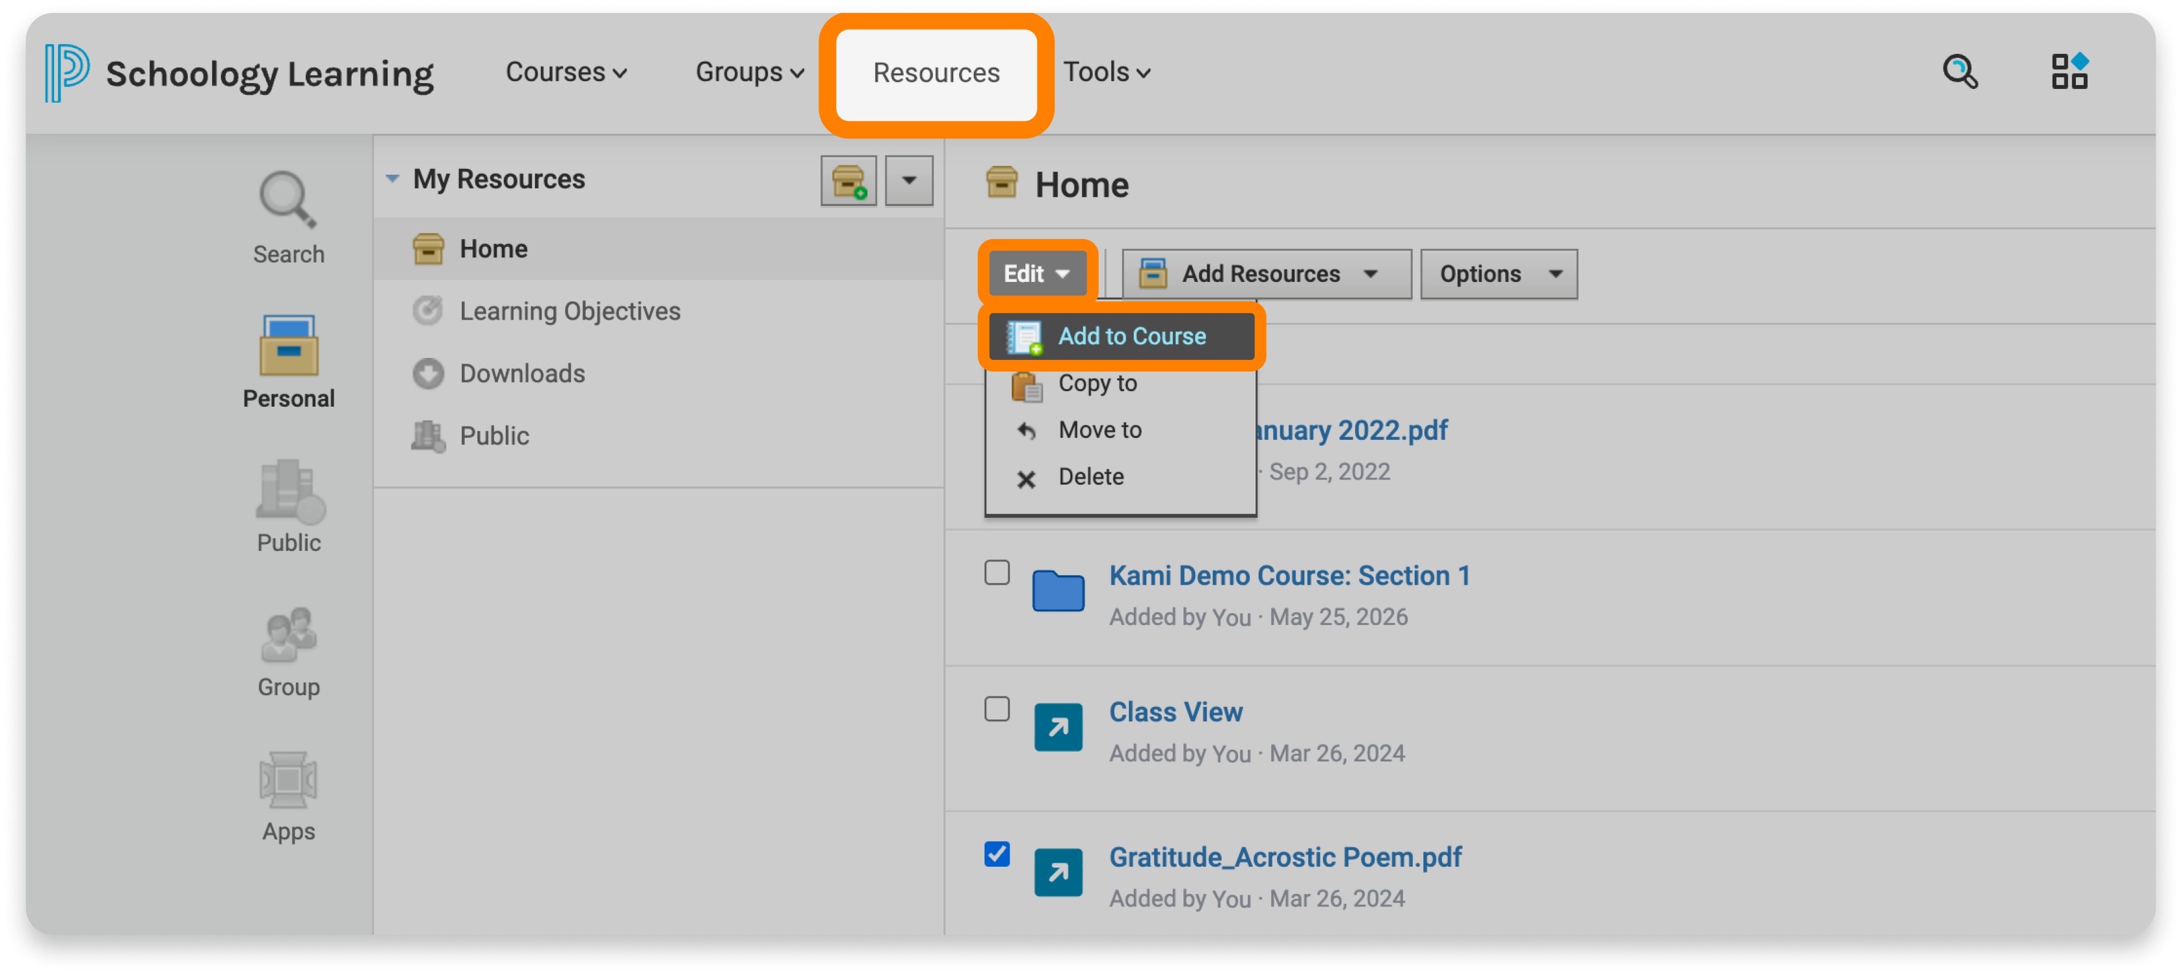Click the Public buildings icon in tree
The height and width of the screenshot is (974, 2182).
point(428,436)
